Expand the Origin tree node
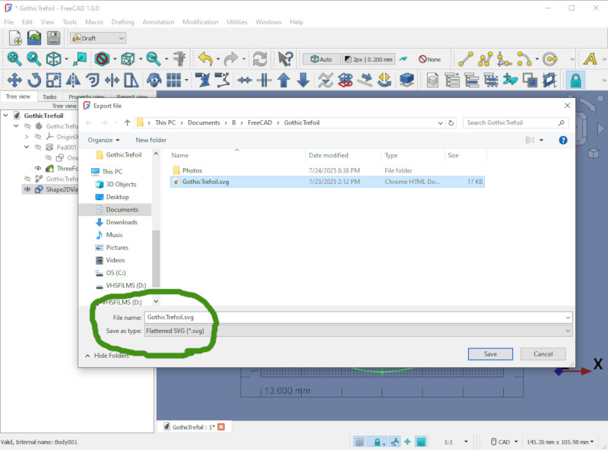This screenshot has height=450, width=608. [27, 137]
